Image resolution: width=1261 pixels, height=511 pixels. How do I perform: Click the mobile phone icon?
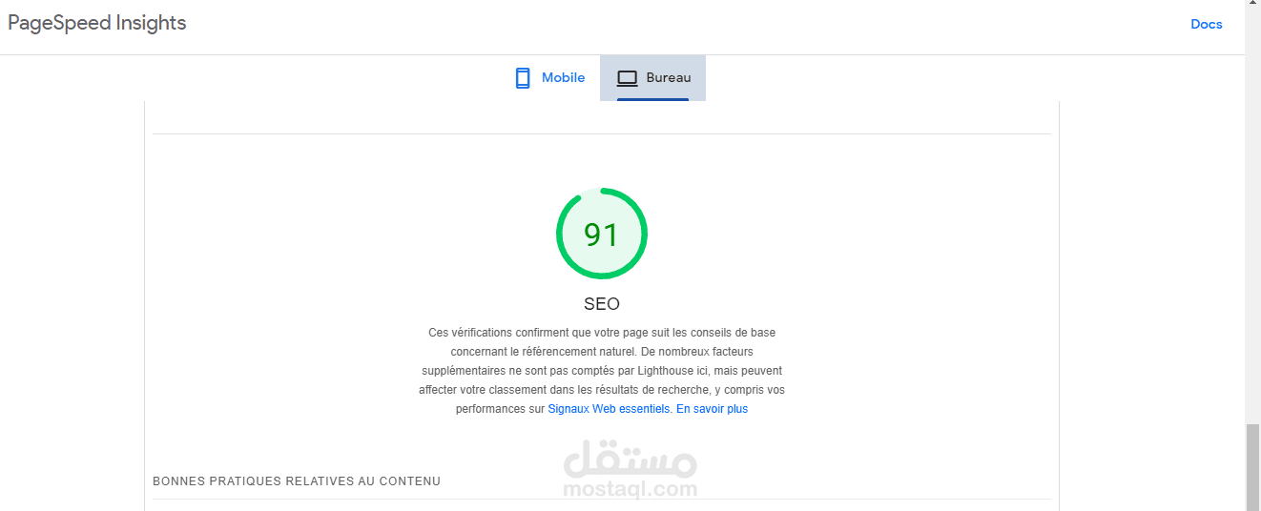(522, 78)
